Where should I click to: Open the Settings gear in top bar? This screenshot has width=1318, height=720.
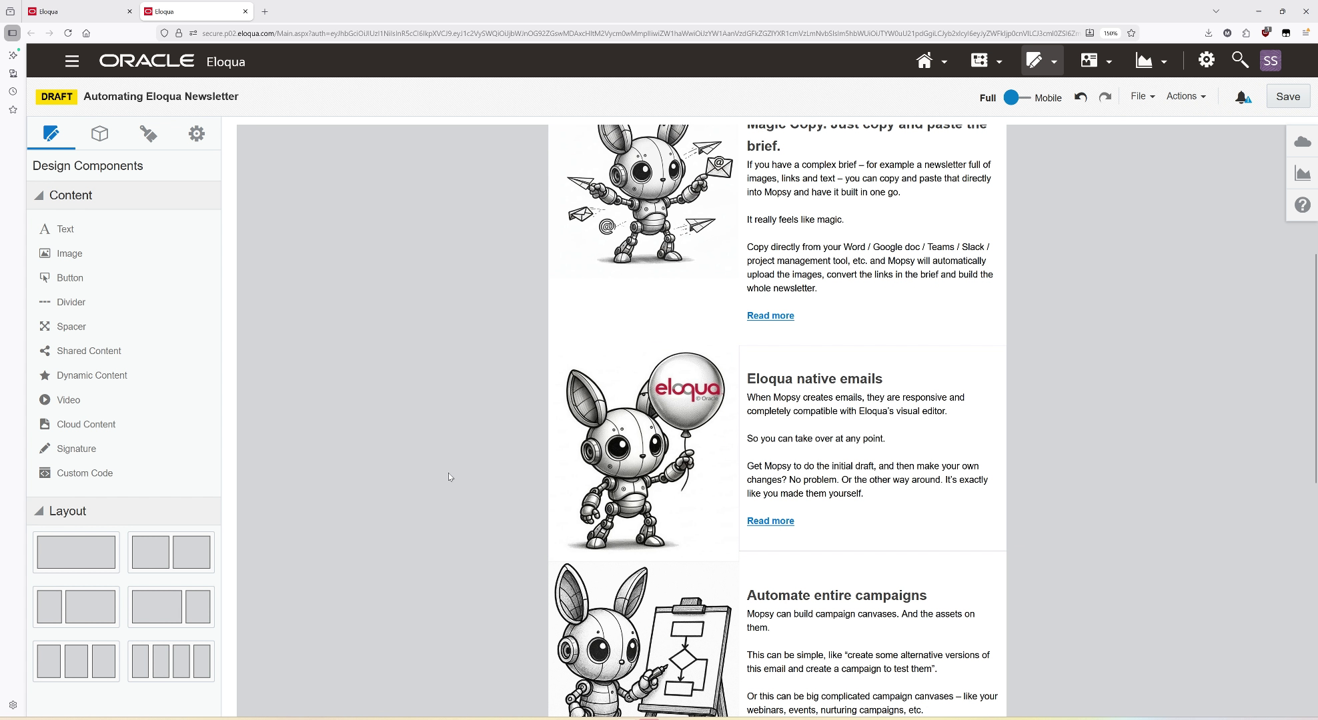(x=1206, y=60)
